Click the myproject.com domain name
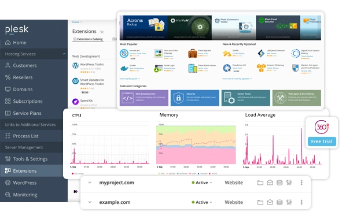This screenshot has width=342, height=216. click(x=117, y=183)
